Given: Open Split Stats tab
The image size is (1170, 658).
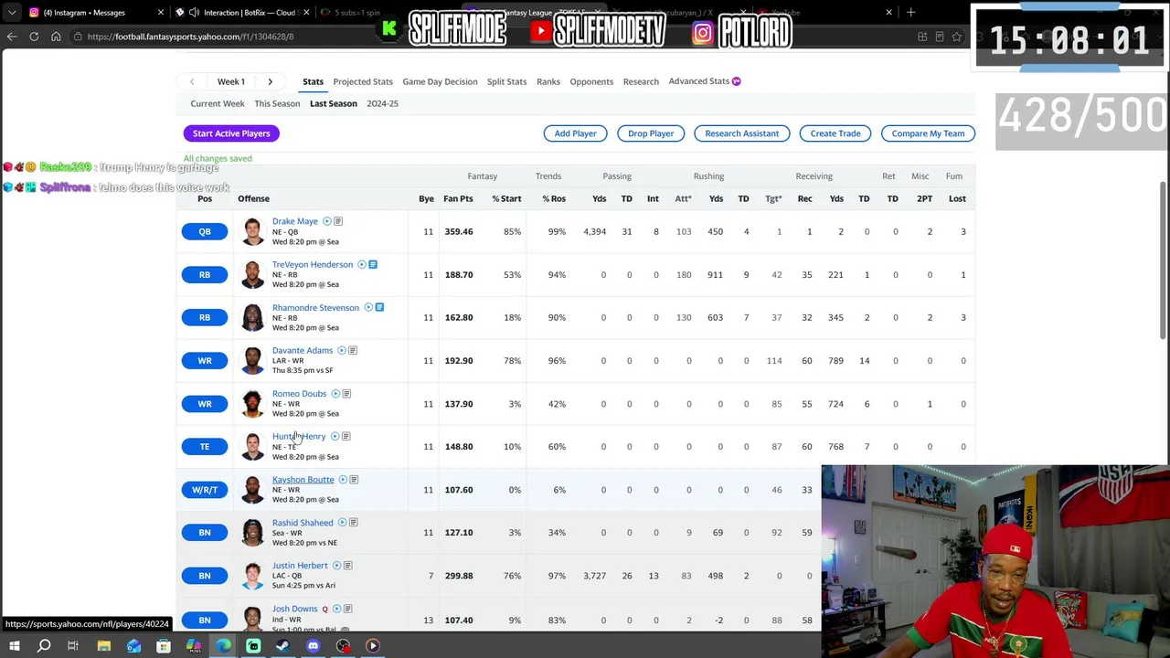Looking at the screenshot, I should (x=506, y=81).
